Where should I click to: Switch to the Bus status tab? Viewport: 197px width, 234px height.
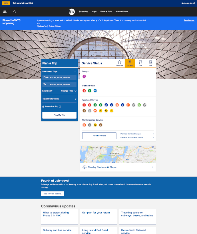coord(140,63)
